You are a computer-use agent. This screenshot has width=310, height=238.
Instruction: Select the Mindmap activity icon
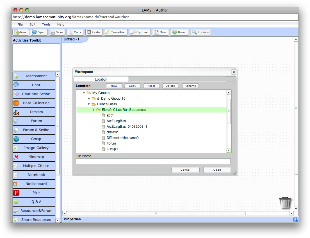point(16,157)
